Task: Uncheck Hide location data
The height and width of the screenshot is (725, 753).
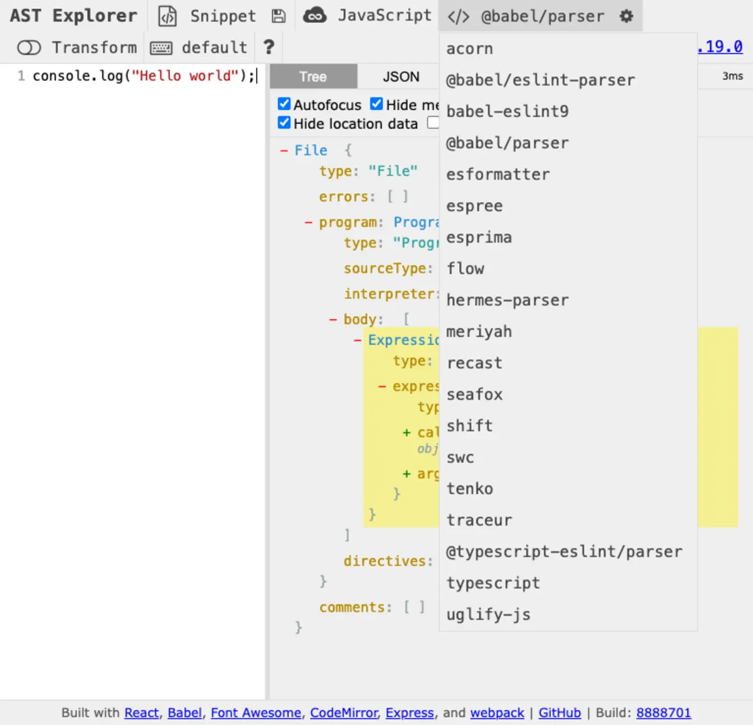Action: pos(283,123)
